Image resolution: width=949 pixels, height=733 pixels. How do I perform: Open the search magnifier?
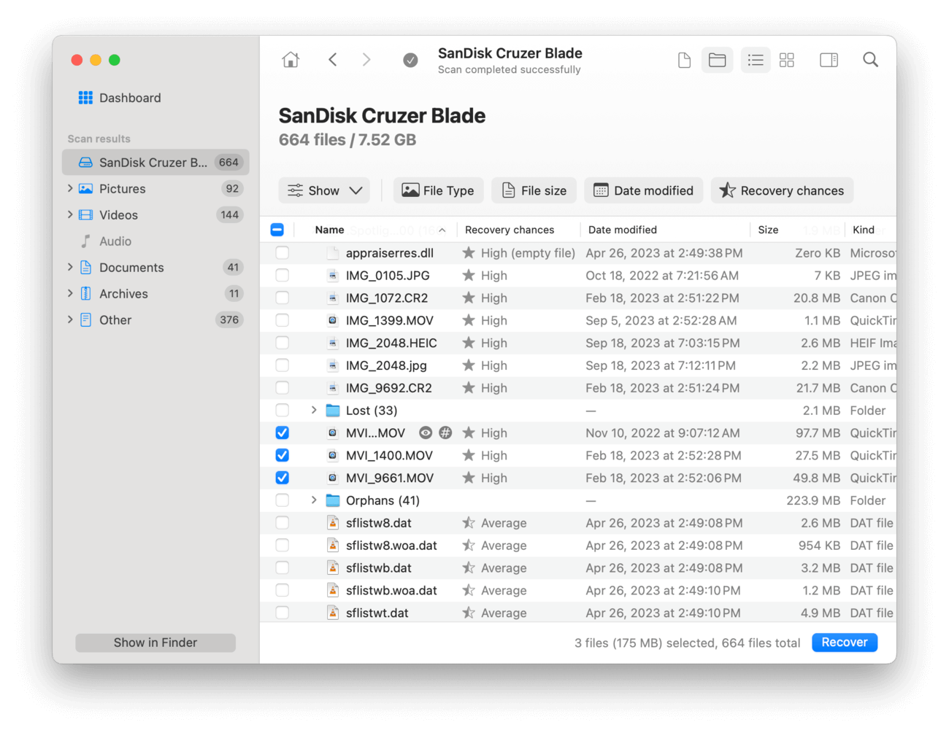[870, 60]
